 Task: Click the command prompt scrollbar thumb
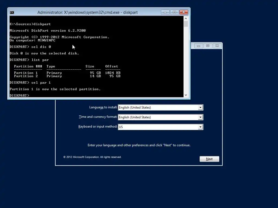pos(186,24)
